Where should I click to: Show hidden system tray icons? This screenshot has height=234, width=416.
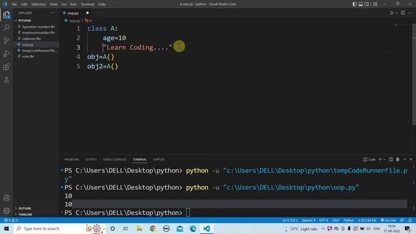point(323,228)
